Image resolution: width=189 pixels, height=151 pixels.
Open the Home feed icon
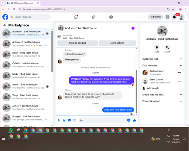[x=76, y=17]
